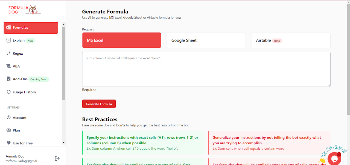Screen dimensions: 350x165
Task: Click the Explain document icon
Action: (9, 40)
